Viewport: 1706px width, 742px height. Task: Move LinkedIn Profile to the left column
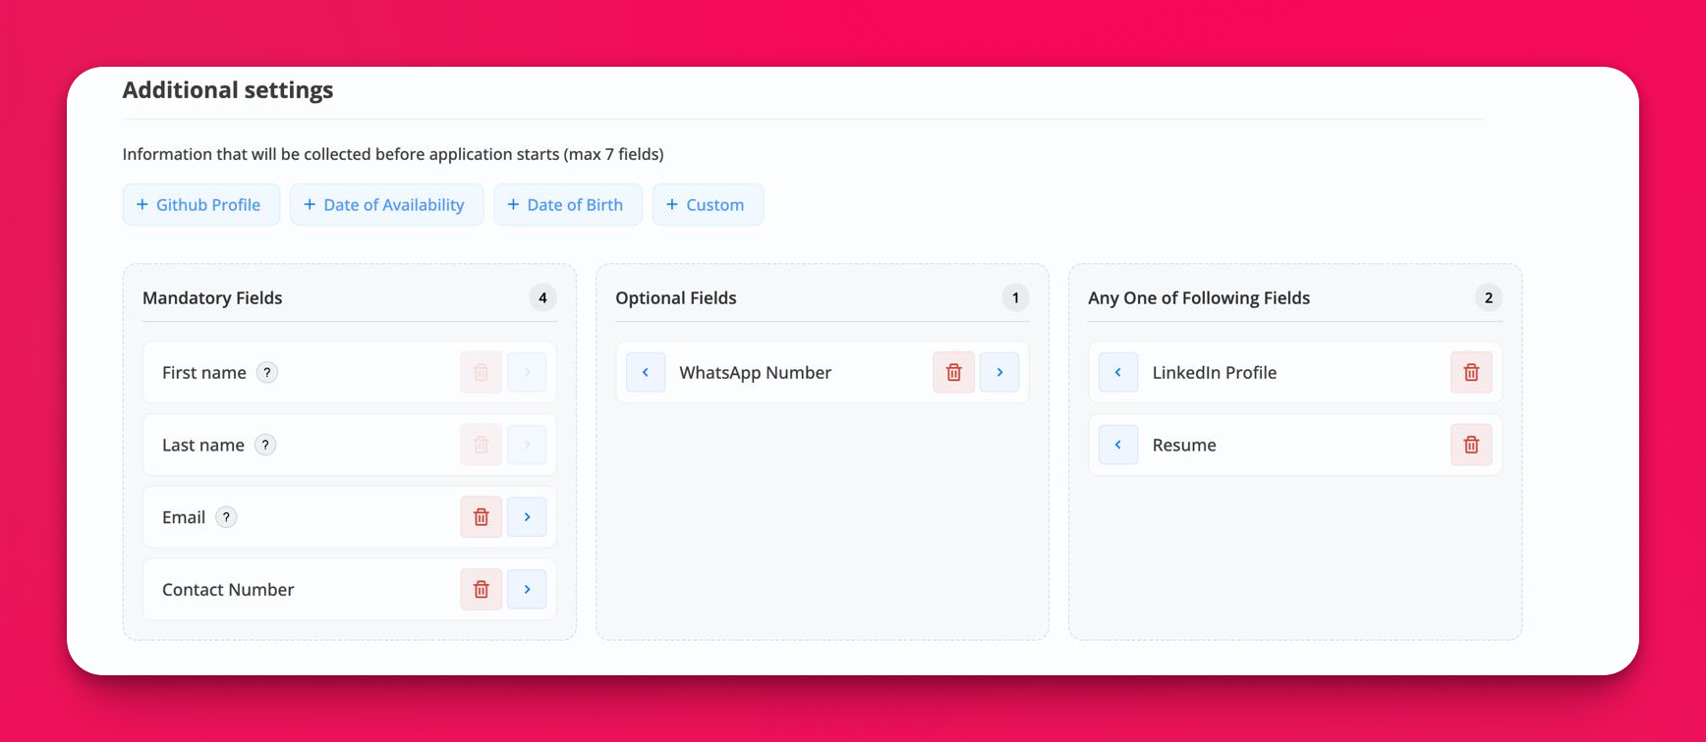coord(1118,373)
